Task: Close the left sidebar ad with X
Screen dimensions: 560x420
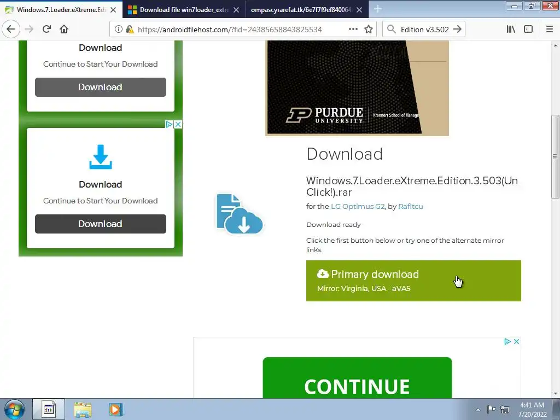Action: (178, 124)
